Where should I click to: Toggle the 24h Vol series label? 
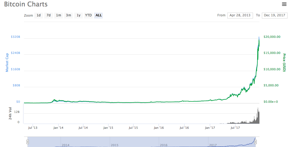[x=10, y=114]
